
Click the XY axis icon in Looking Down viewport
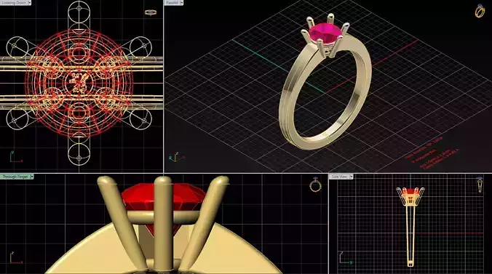16,157
